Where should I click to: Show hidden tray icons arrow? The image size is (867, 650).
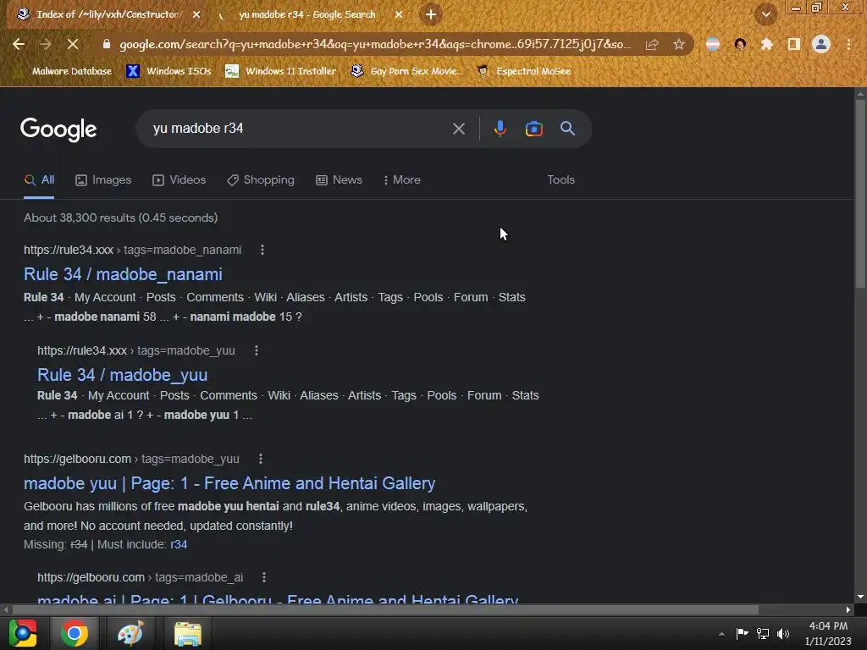click(721, 634)
